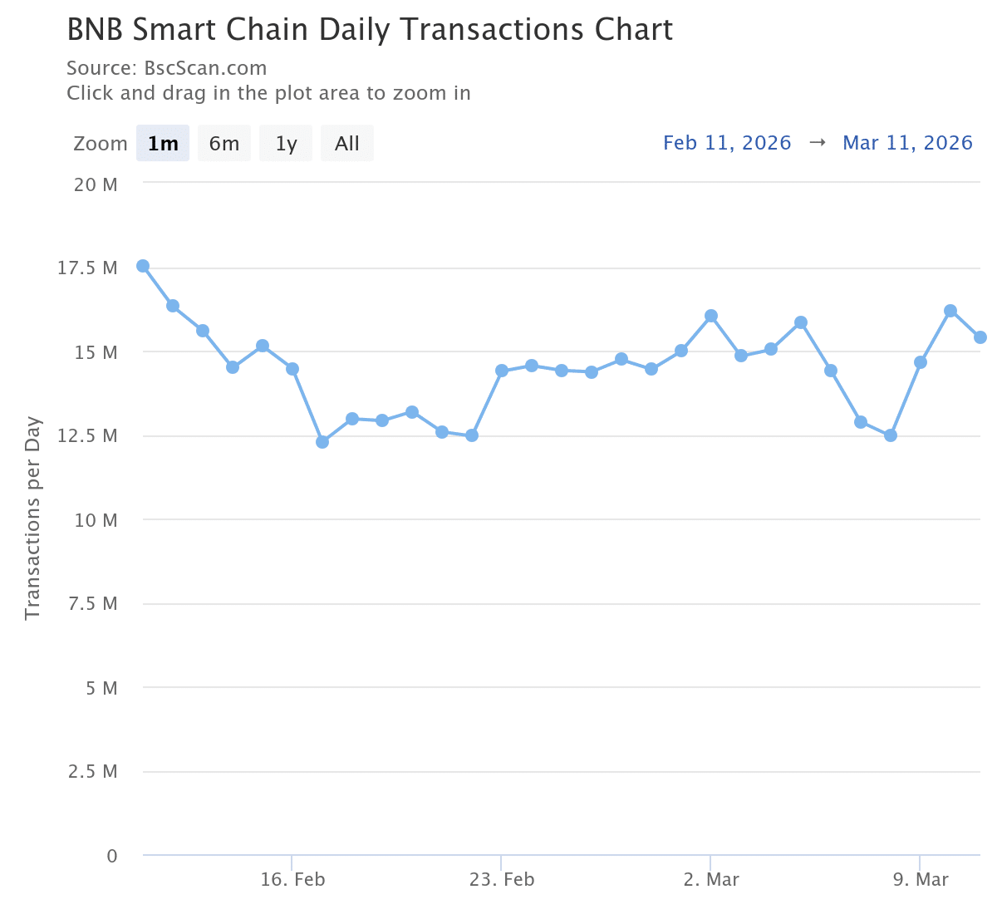Switch zoom range to 6m
The image size is (997, 914).
(x=224, y=144)
